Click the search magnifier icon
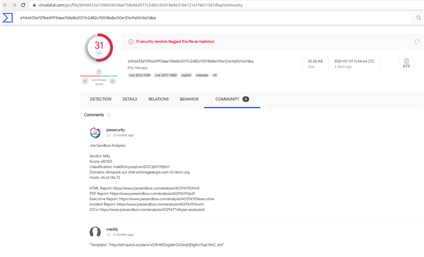This screenshot has width=424, height=257. tap(419, 18)
